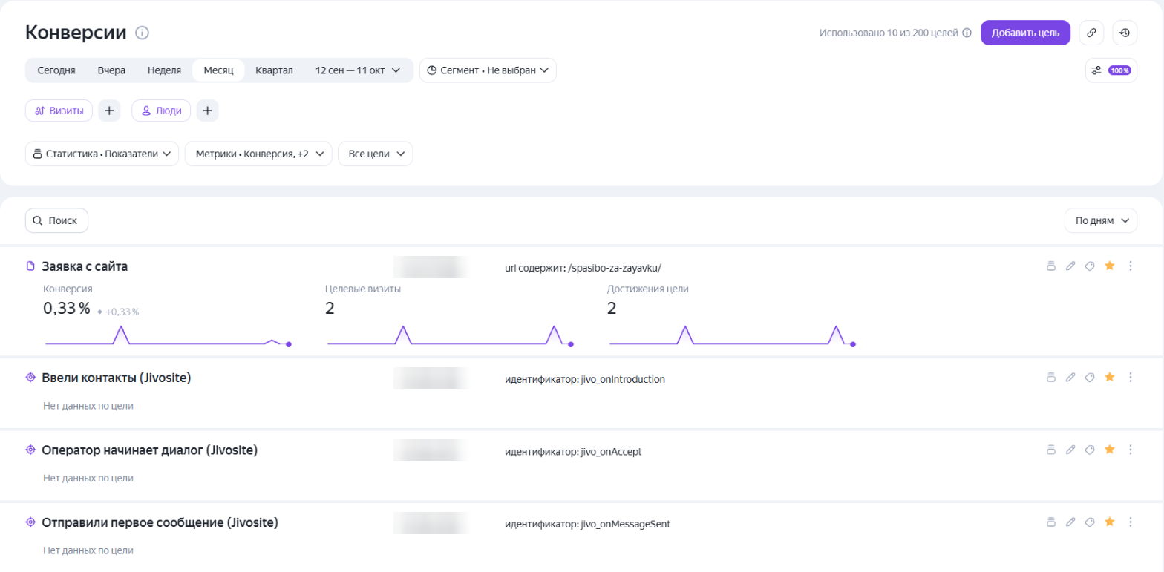
Task: Copy link via the chain icon
Action: pyautogui.click(x=1091, y=33)
